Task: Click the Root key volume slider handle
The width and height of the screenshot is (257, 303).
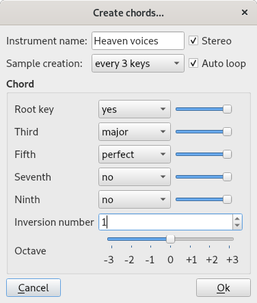Action: point(227,109)
